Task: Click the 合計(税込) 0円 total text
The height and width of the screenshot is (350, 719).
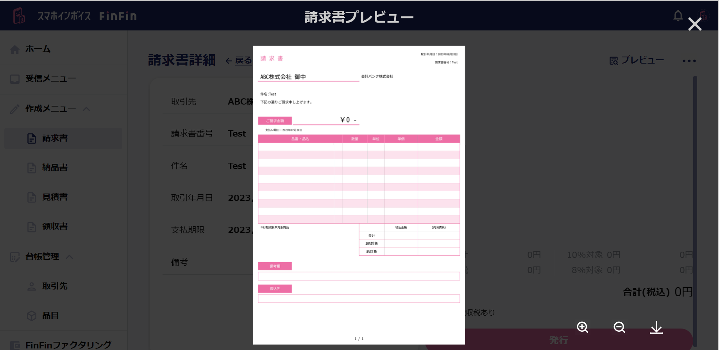Action: [658, 292]
